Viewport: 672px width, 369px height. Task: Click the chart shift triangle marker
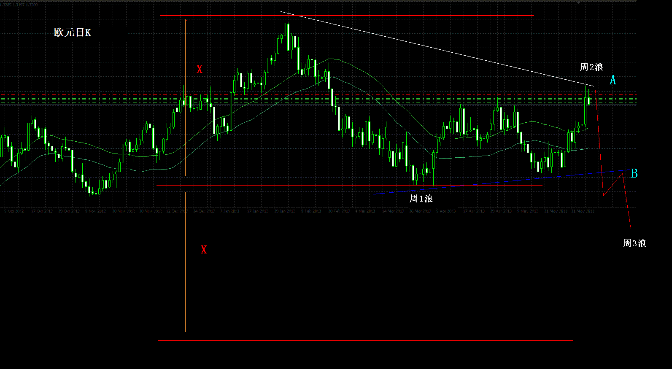579,3
